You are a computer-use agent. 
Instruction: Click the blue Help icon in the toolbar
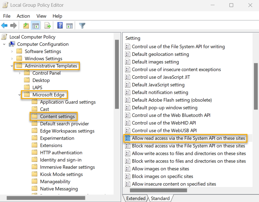click(60, 25)
